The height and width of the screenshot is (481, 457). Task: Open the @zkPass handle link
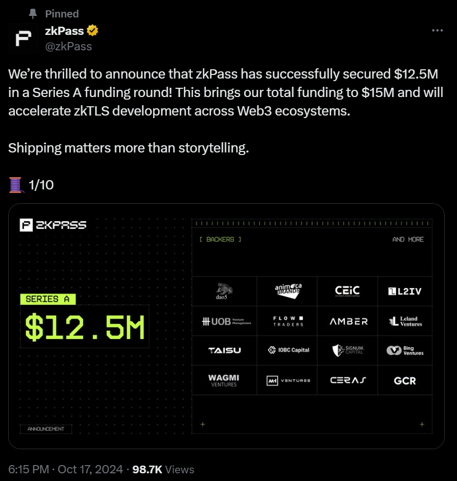click(x=68, y=46)
